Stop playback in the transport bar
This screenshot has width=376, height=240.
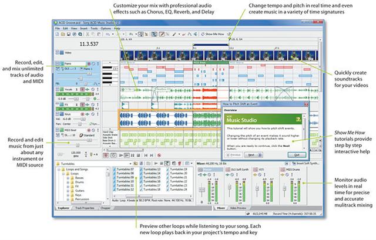(139, 156)
